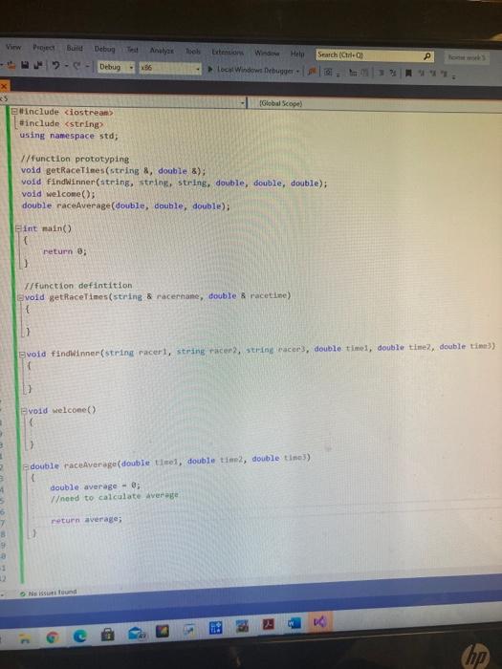This screenshot has height=669, width=502.
Task: Click the magnifier icon in search box
Action: pos(426,55)
